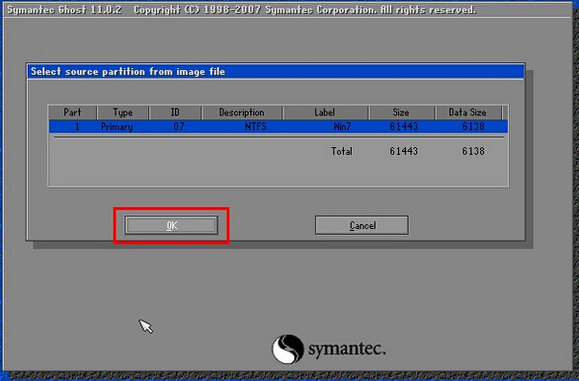Click total data size 6138 value
579x381 pixels.
(473, 151)
